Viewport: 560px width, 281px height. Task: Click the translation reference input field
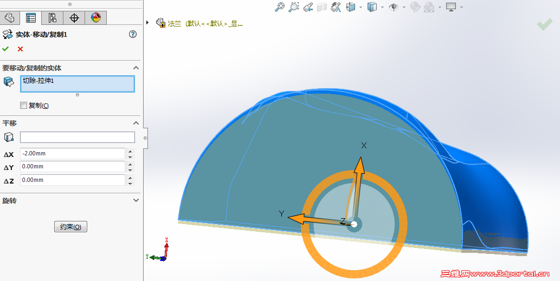click(x=78, y=138)
